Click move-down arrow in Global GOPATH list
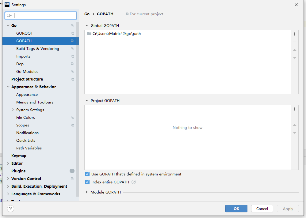This screenshot has height=218, width=306. (x=295, y=58)
